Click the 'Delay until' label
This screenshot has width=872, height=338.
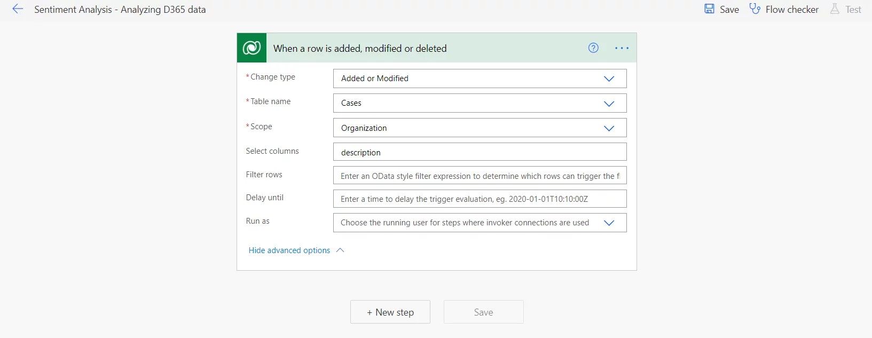coord(264,198)
